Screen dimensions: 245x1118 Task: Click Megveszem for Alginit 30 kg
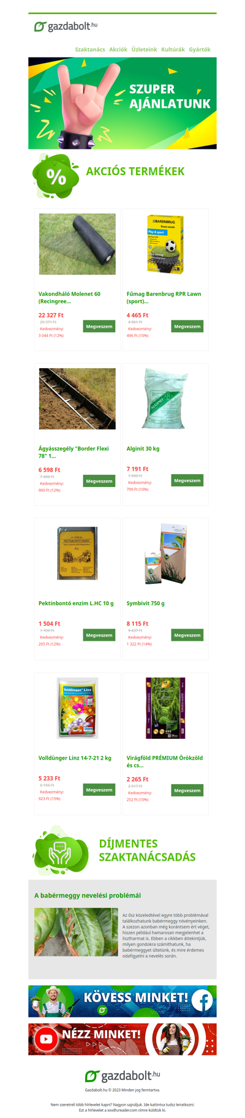pos(187,480)
